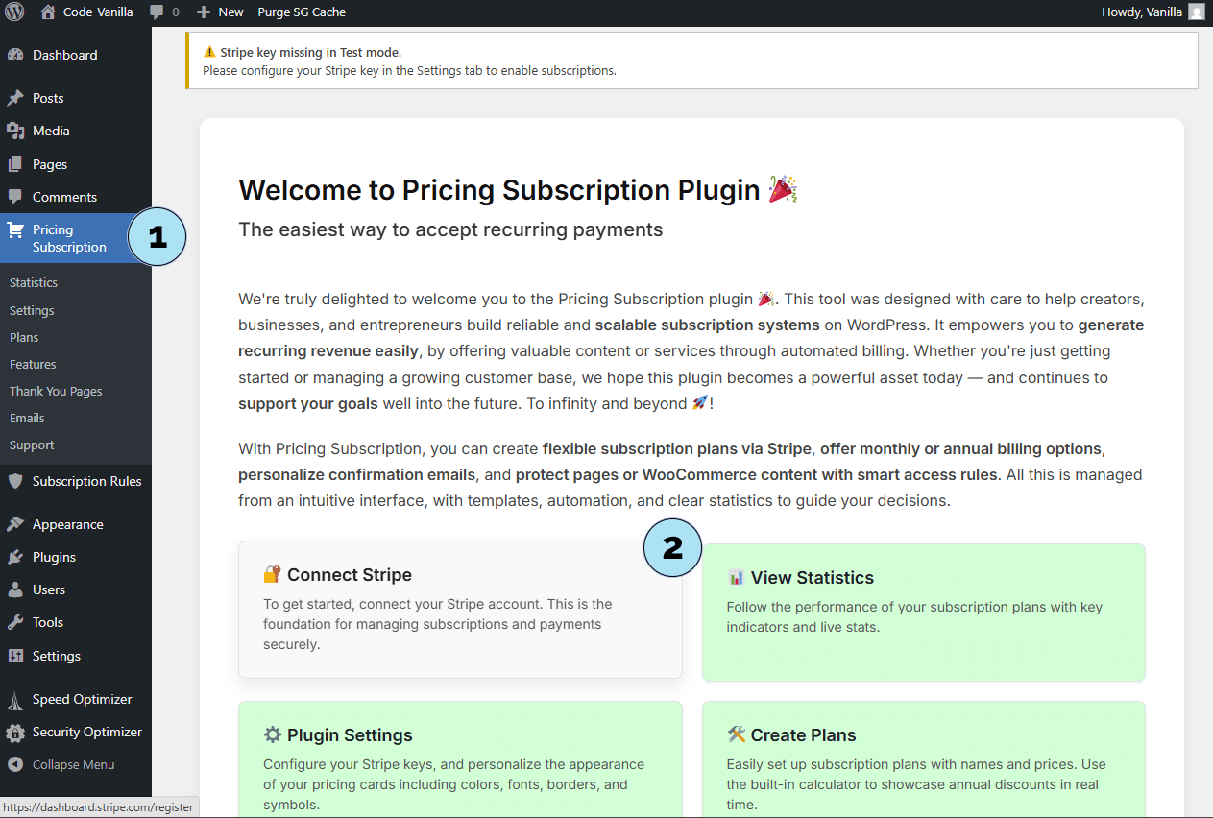Click the Posts pushpin icon
1213x818 pixels.
click(x=15, y=98)
